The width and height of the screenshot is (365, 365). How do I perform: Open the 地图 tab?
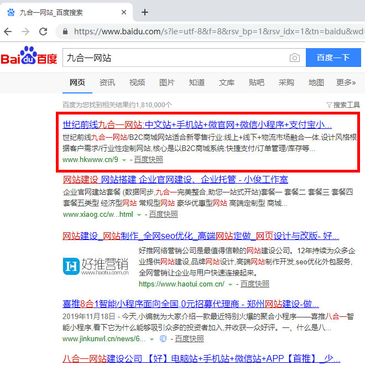[316, 82]
